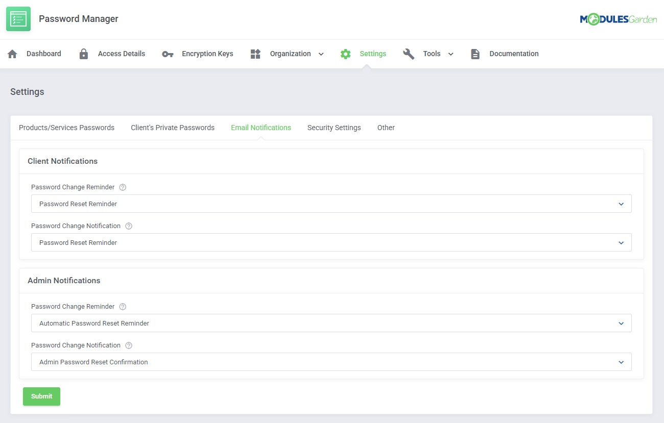Click the Client Notifications section header
The width and height of the screenshot is (664, 423).
pyautogui.click(x=62, y=161)
